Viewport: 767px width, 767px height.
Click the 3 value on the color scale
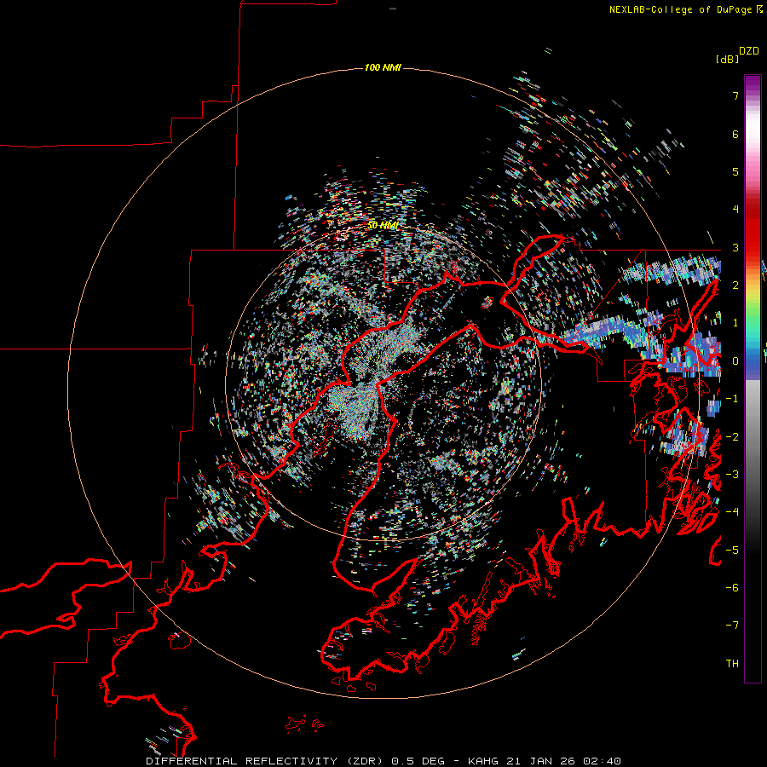coord(735,247)
